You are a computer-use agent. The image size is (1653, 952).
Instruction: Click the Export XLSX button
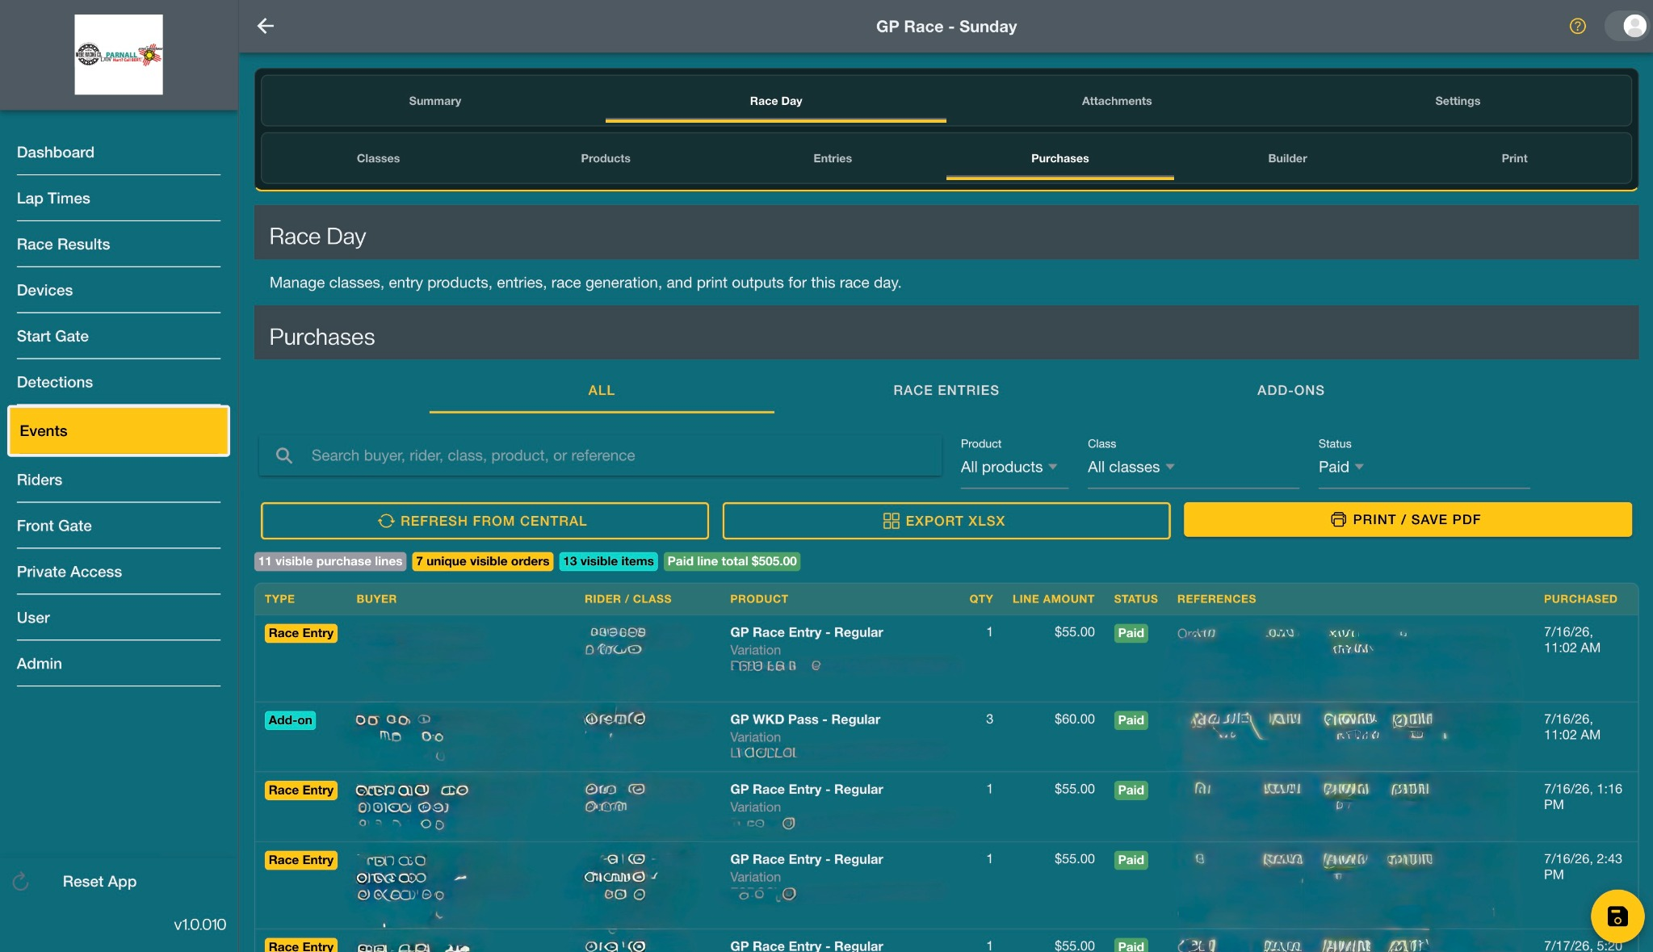coord(946,521)
